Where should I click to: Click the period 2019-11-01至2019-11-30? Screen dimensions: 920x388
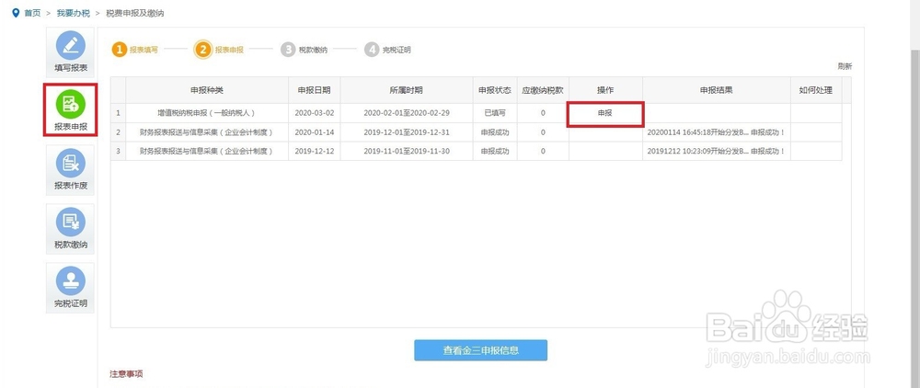(x=406, y=151)
